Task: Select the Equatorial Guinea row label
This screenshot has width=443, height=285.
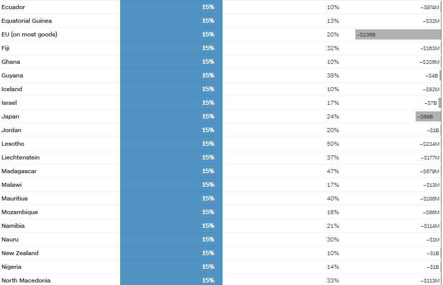Action: [26, 21]
